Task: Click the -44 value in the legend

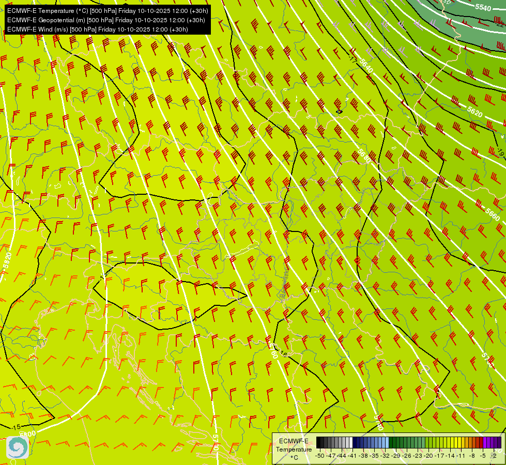Action: [342, 456]
